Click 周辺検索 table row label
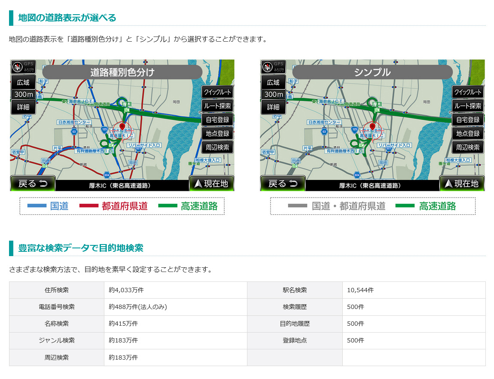The image size is (494, 379). [x=57, y=358]
